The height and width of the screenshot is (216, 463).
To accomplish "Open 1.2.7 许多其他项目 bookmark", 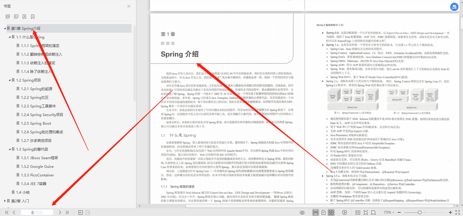I will click(36, 141).
